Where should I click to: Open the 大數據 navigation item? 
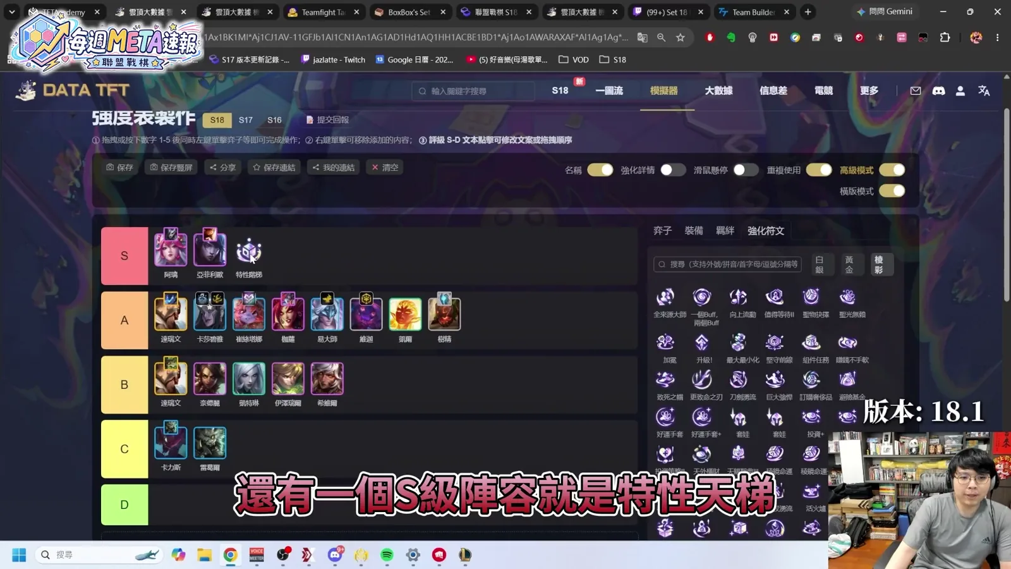[x=718, y=91]
